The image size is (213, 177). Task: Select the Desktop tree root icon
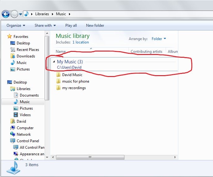(x=10, y=82)
